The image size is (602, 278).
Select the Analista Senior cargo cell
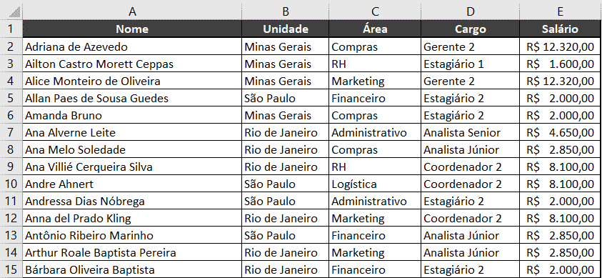tap(471, 133)
